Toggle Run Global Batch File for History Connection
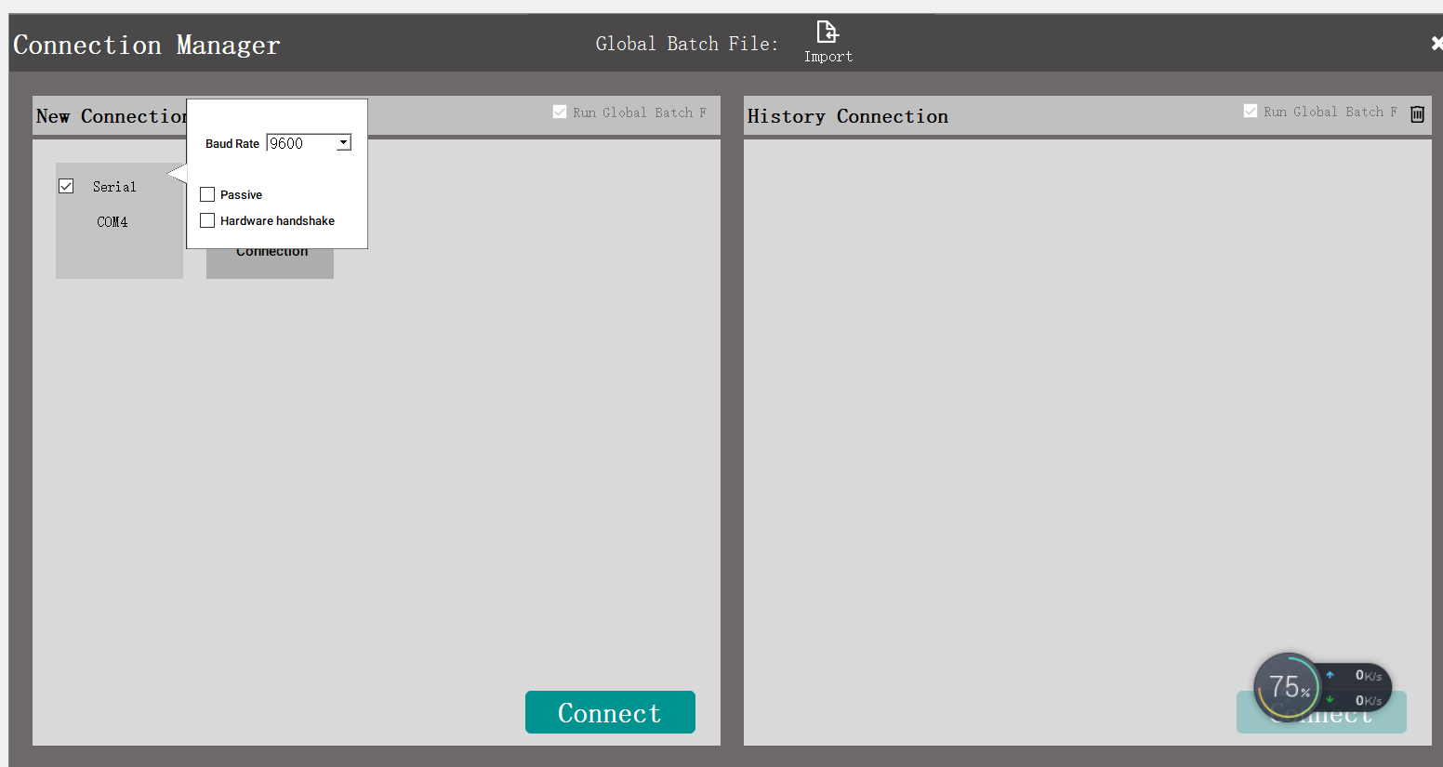This screenshot has width=1443, height=767. pos(1251,111)
